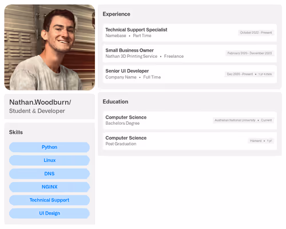This screenshot has width=286, height=229.
Task: Click the profile photo thumbnail
Action: pos(50,48)
